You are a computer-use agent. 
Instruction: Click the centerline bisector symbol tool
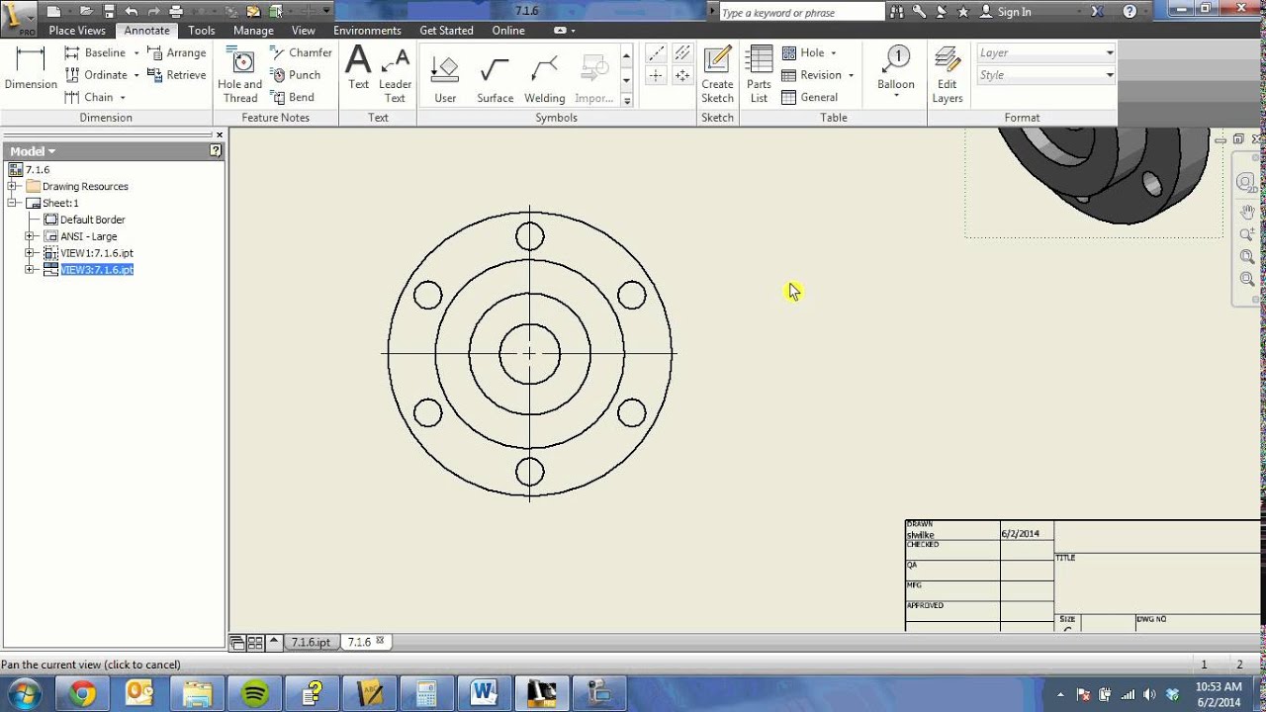click(682, 53)
